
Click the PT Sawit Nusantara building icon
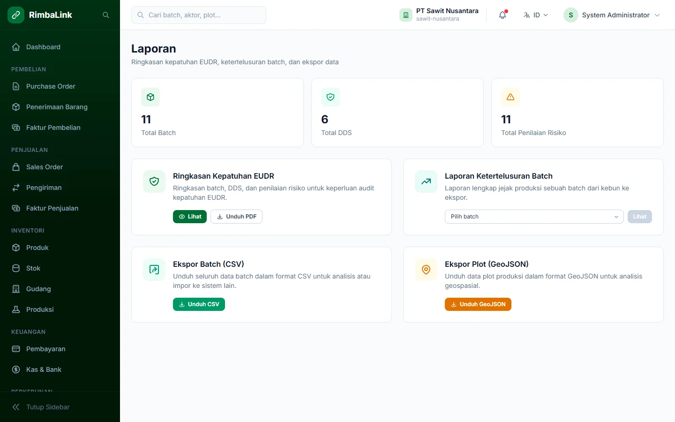tap(406, 15)
